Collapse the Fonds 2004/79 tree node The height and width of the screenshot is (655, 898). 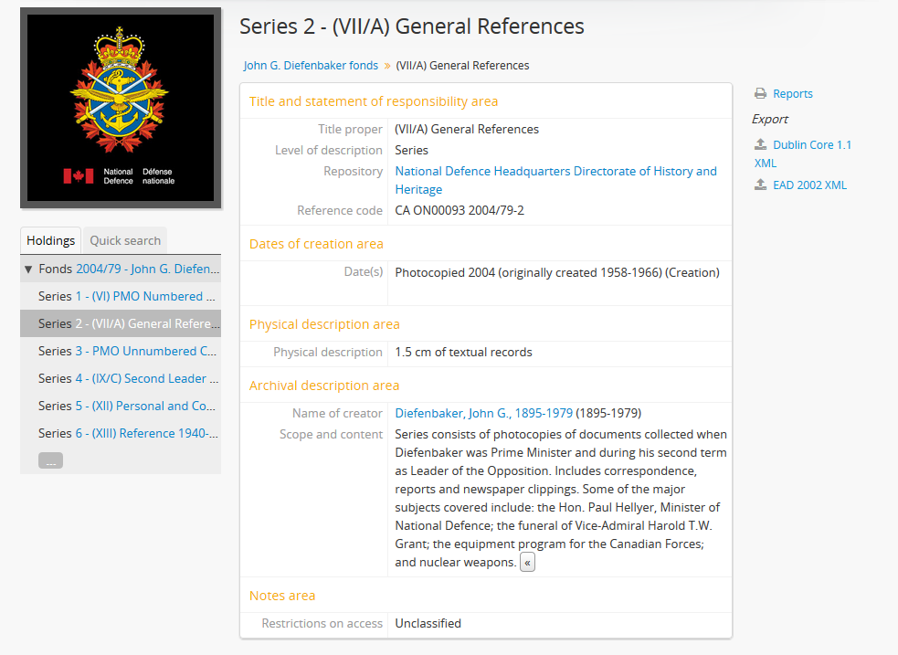coord(28,268)
